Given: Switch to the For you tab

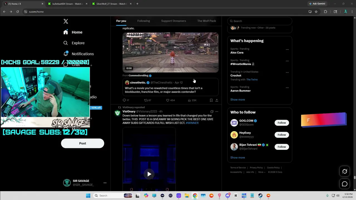Looking at the screenshot, I should tap(121, 21).
